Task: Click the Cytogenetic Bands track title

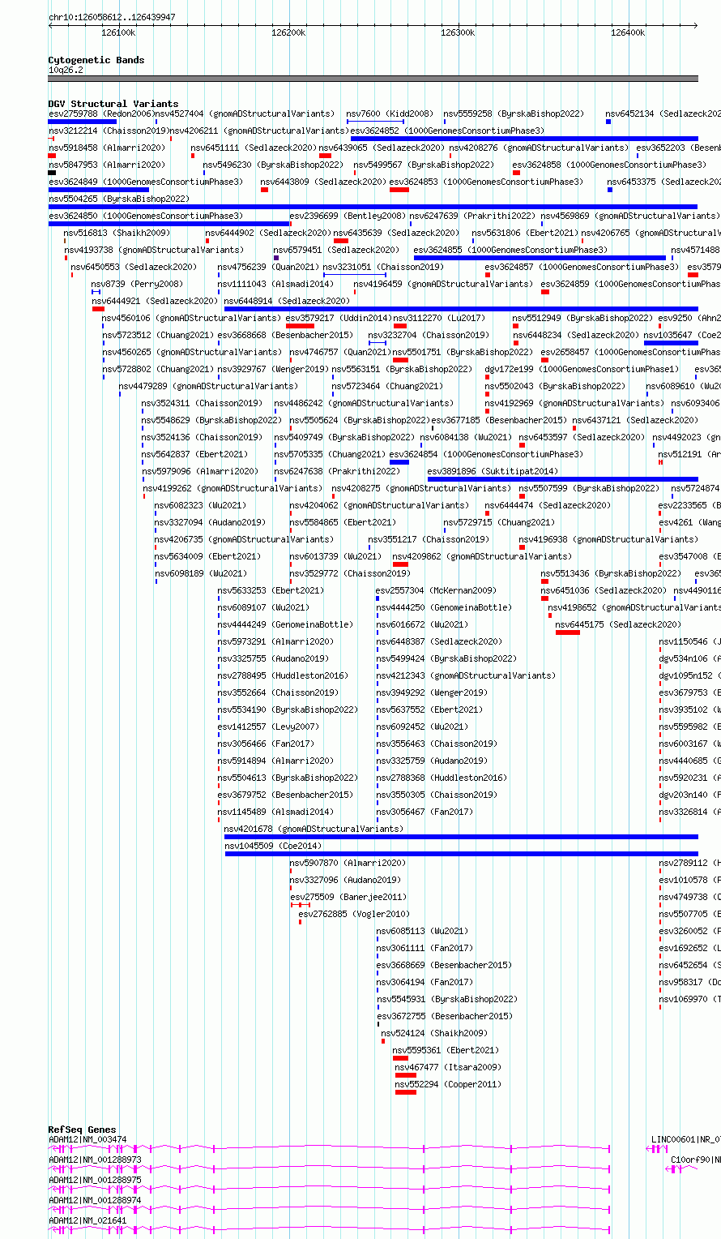Action: (x=96, y=60)
